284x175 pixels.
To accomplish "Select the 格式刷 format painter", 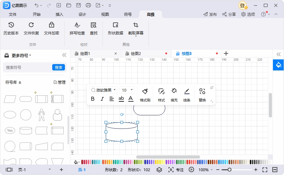I will pyautogui.click(x=145, y=95).
